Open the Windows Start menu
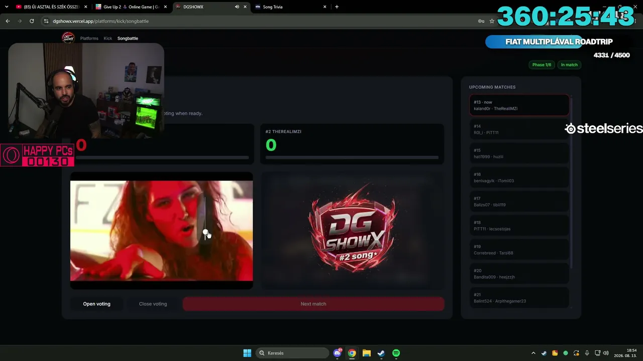The image size is (643, 361). click(247, 353)
